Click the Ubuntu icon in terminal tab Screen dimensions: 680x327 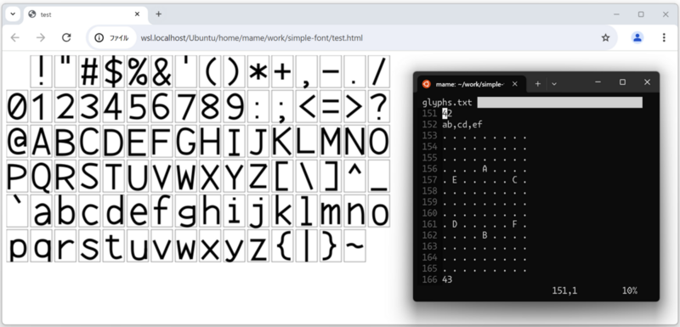tap(427, 84)
